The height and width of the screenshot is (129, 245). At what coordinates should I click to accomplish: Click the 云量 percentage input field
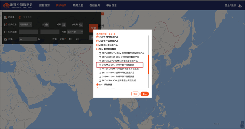pos(28,39)
